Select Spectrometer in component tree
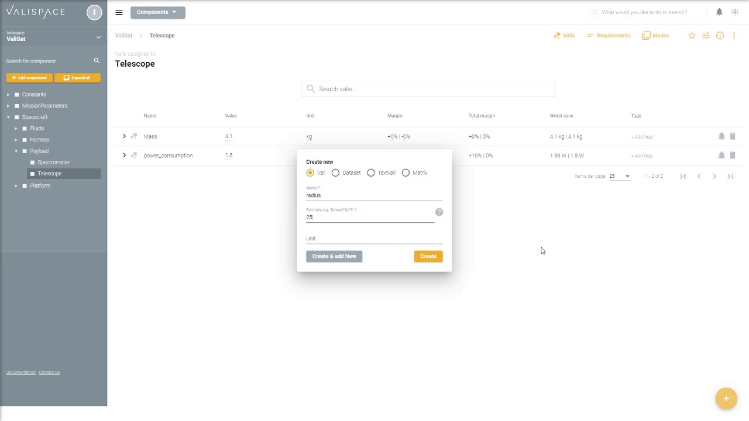Viewport: 749px width, 421px height. 53,162
